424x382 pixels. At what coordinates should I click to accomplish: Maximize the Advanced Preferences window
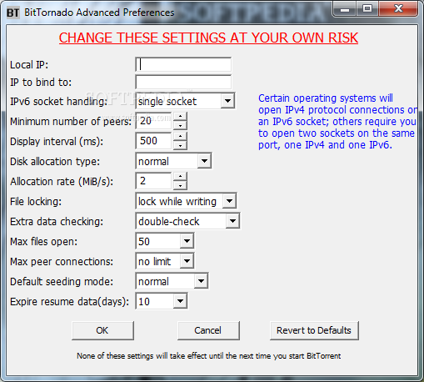367,9
